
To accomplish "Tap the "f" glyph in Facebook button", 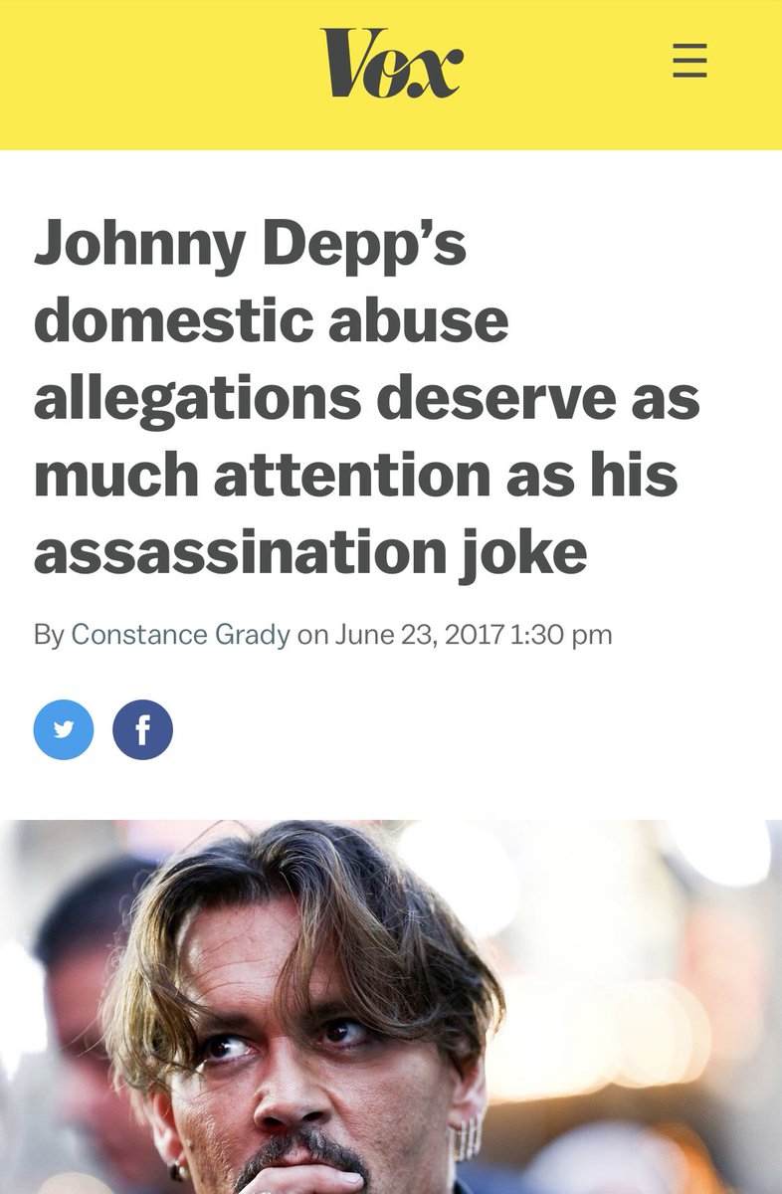I will click(x=142, y=731).
